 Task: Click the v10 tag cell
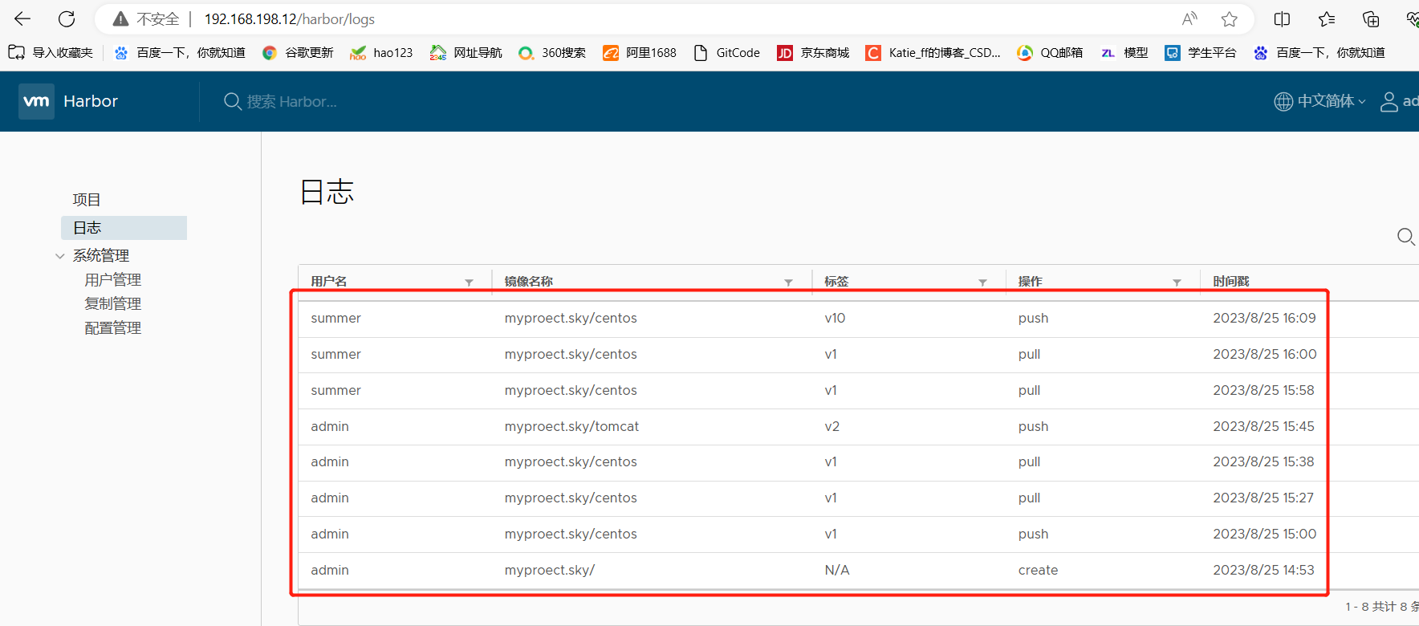(x=835, y=319)
